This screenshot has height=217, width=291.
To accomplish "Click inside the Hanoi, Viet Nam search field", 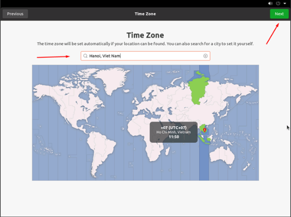I will coord(145,56).
